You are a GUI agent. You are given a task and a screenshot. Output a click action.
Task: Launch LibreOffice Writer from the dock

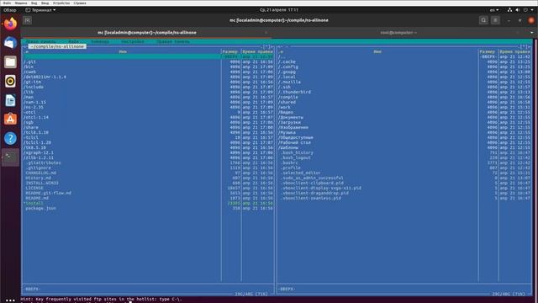10,100
